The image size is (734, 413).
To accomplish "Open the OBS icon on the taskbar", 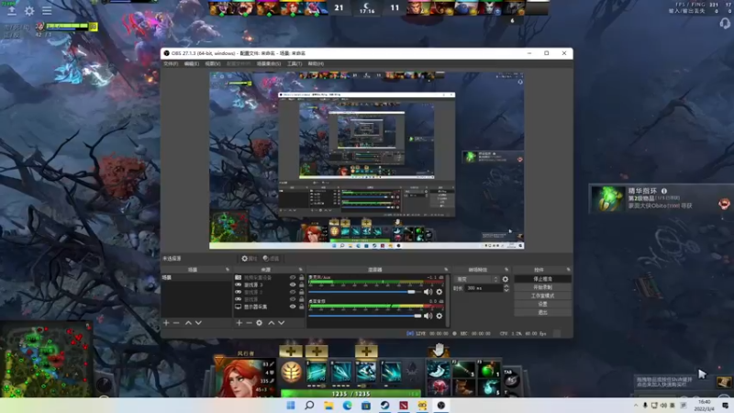I will coord(441,406).
